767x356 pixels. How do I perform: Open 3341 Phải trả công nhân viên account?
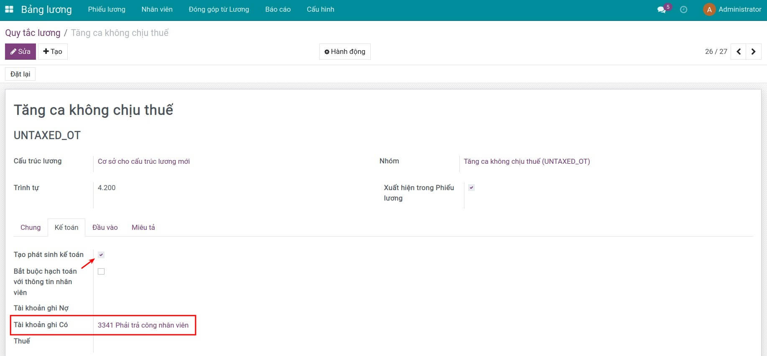coord(143,325)
